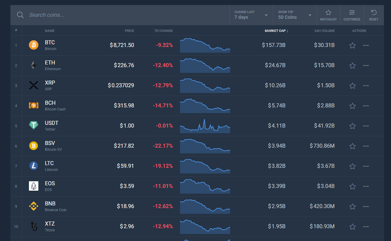Click the Bitcoin SV coin icon
The image size is (391, 241).
pos(33,146)
